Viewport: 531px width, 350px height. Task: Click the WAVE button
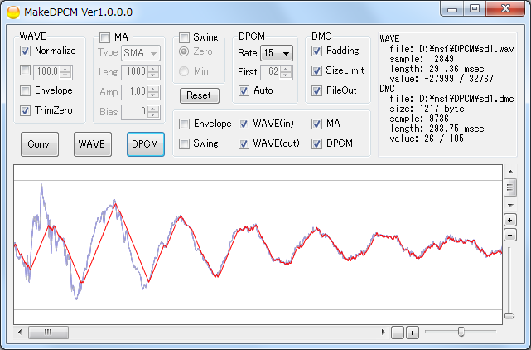[93, 144]
